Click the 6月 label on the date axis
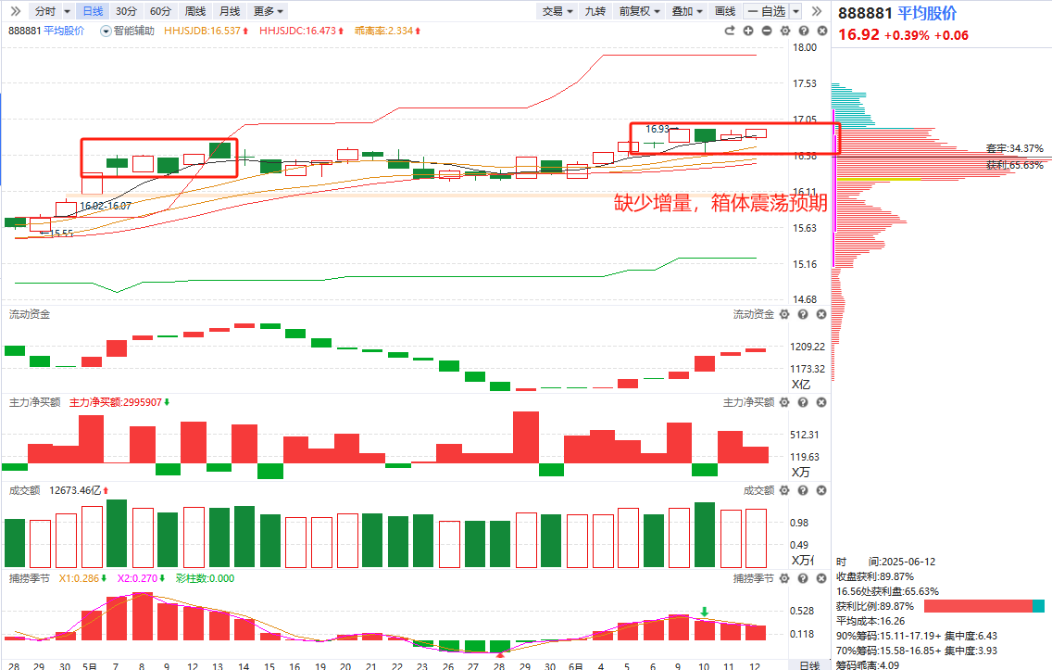1052x670 pixels. [575, 666]
